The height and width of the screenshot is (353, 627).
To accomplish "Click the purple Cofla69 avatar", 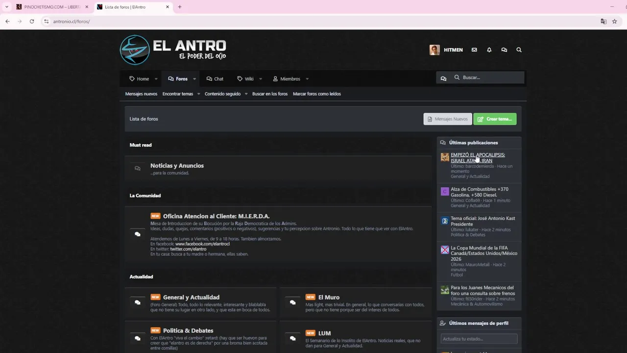I will 445,191.
